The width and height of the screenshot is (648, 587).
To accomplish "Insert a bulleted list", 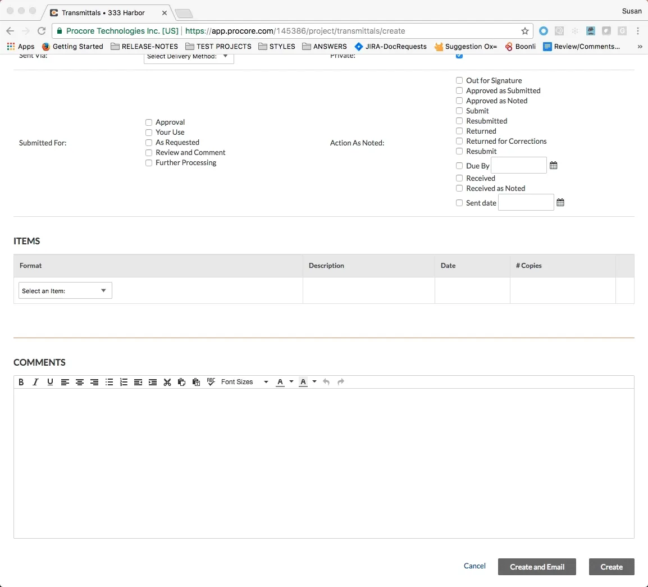I will [x=109, y=382].
